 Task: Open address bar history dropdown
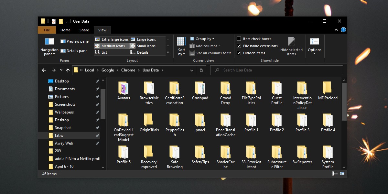[192, 70]
